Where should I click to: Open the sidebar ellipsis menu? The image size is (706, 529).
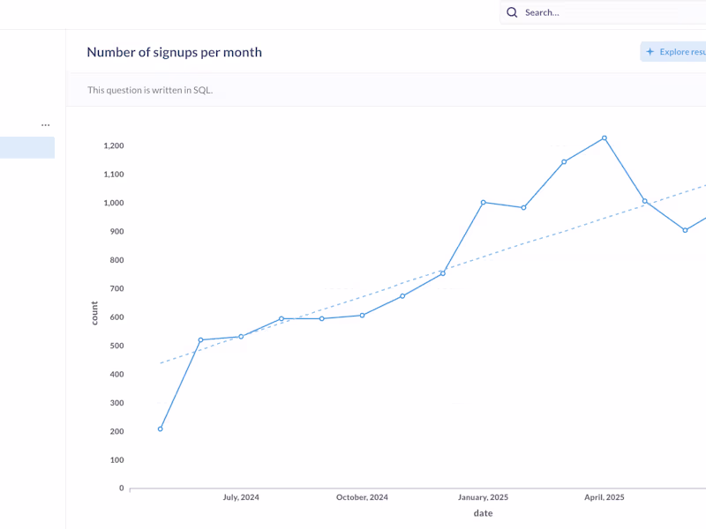pyautogui.click(x=46, y=125)
